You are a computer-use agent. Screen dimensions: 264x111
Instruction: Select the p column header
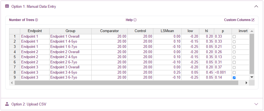(x=223, y=31)
